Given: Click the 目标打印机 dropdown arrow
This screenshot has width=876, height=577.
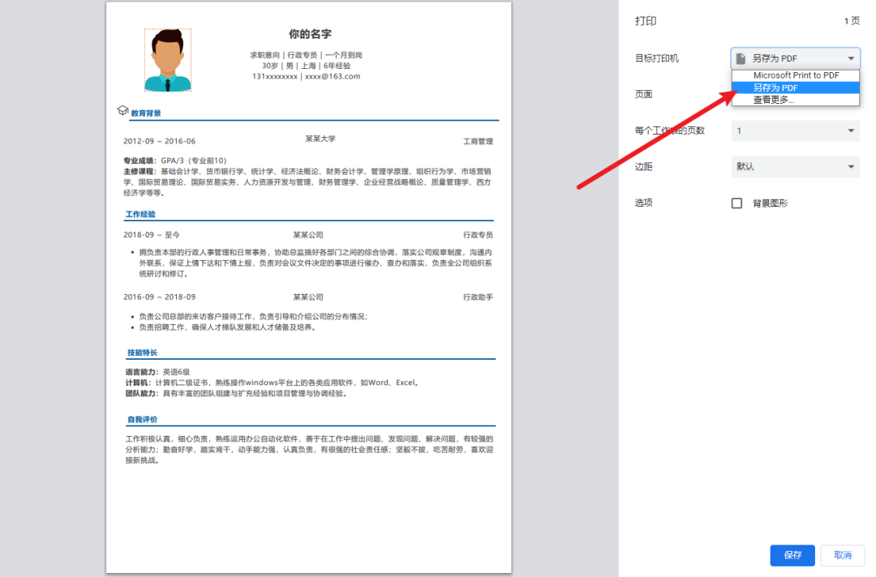Looking at the screenshot, I should (x=851, y=58).
